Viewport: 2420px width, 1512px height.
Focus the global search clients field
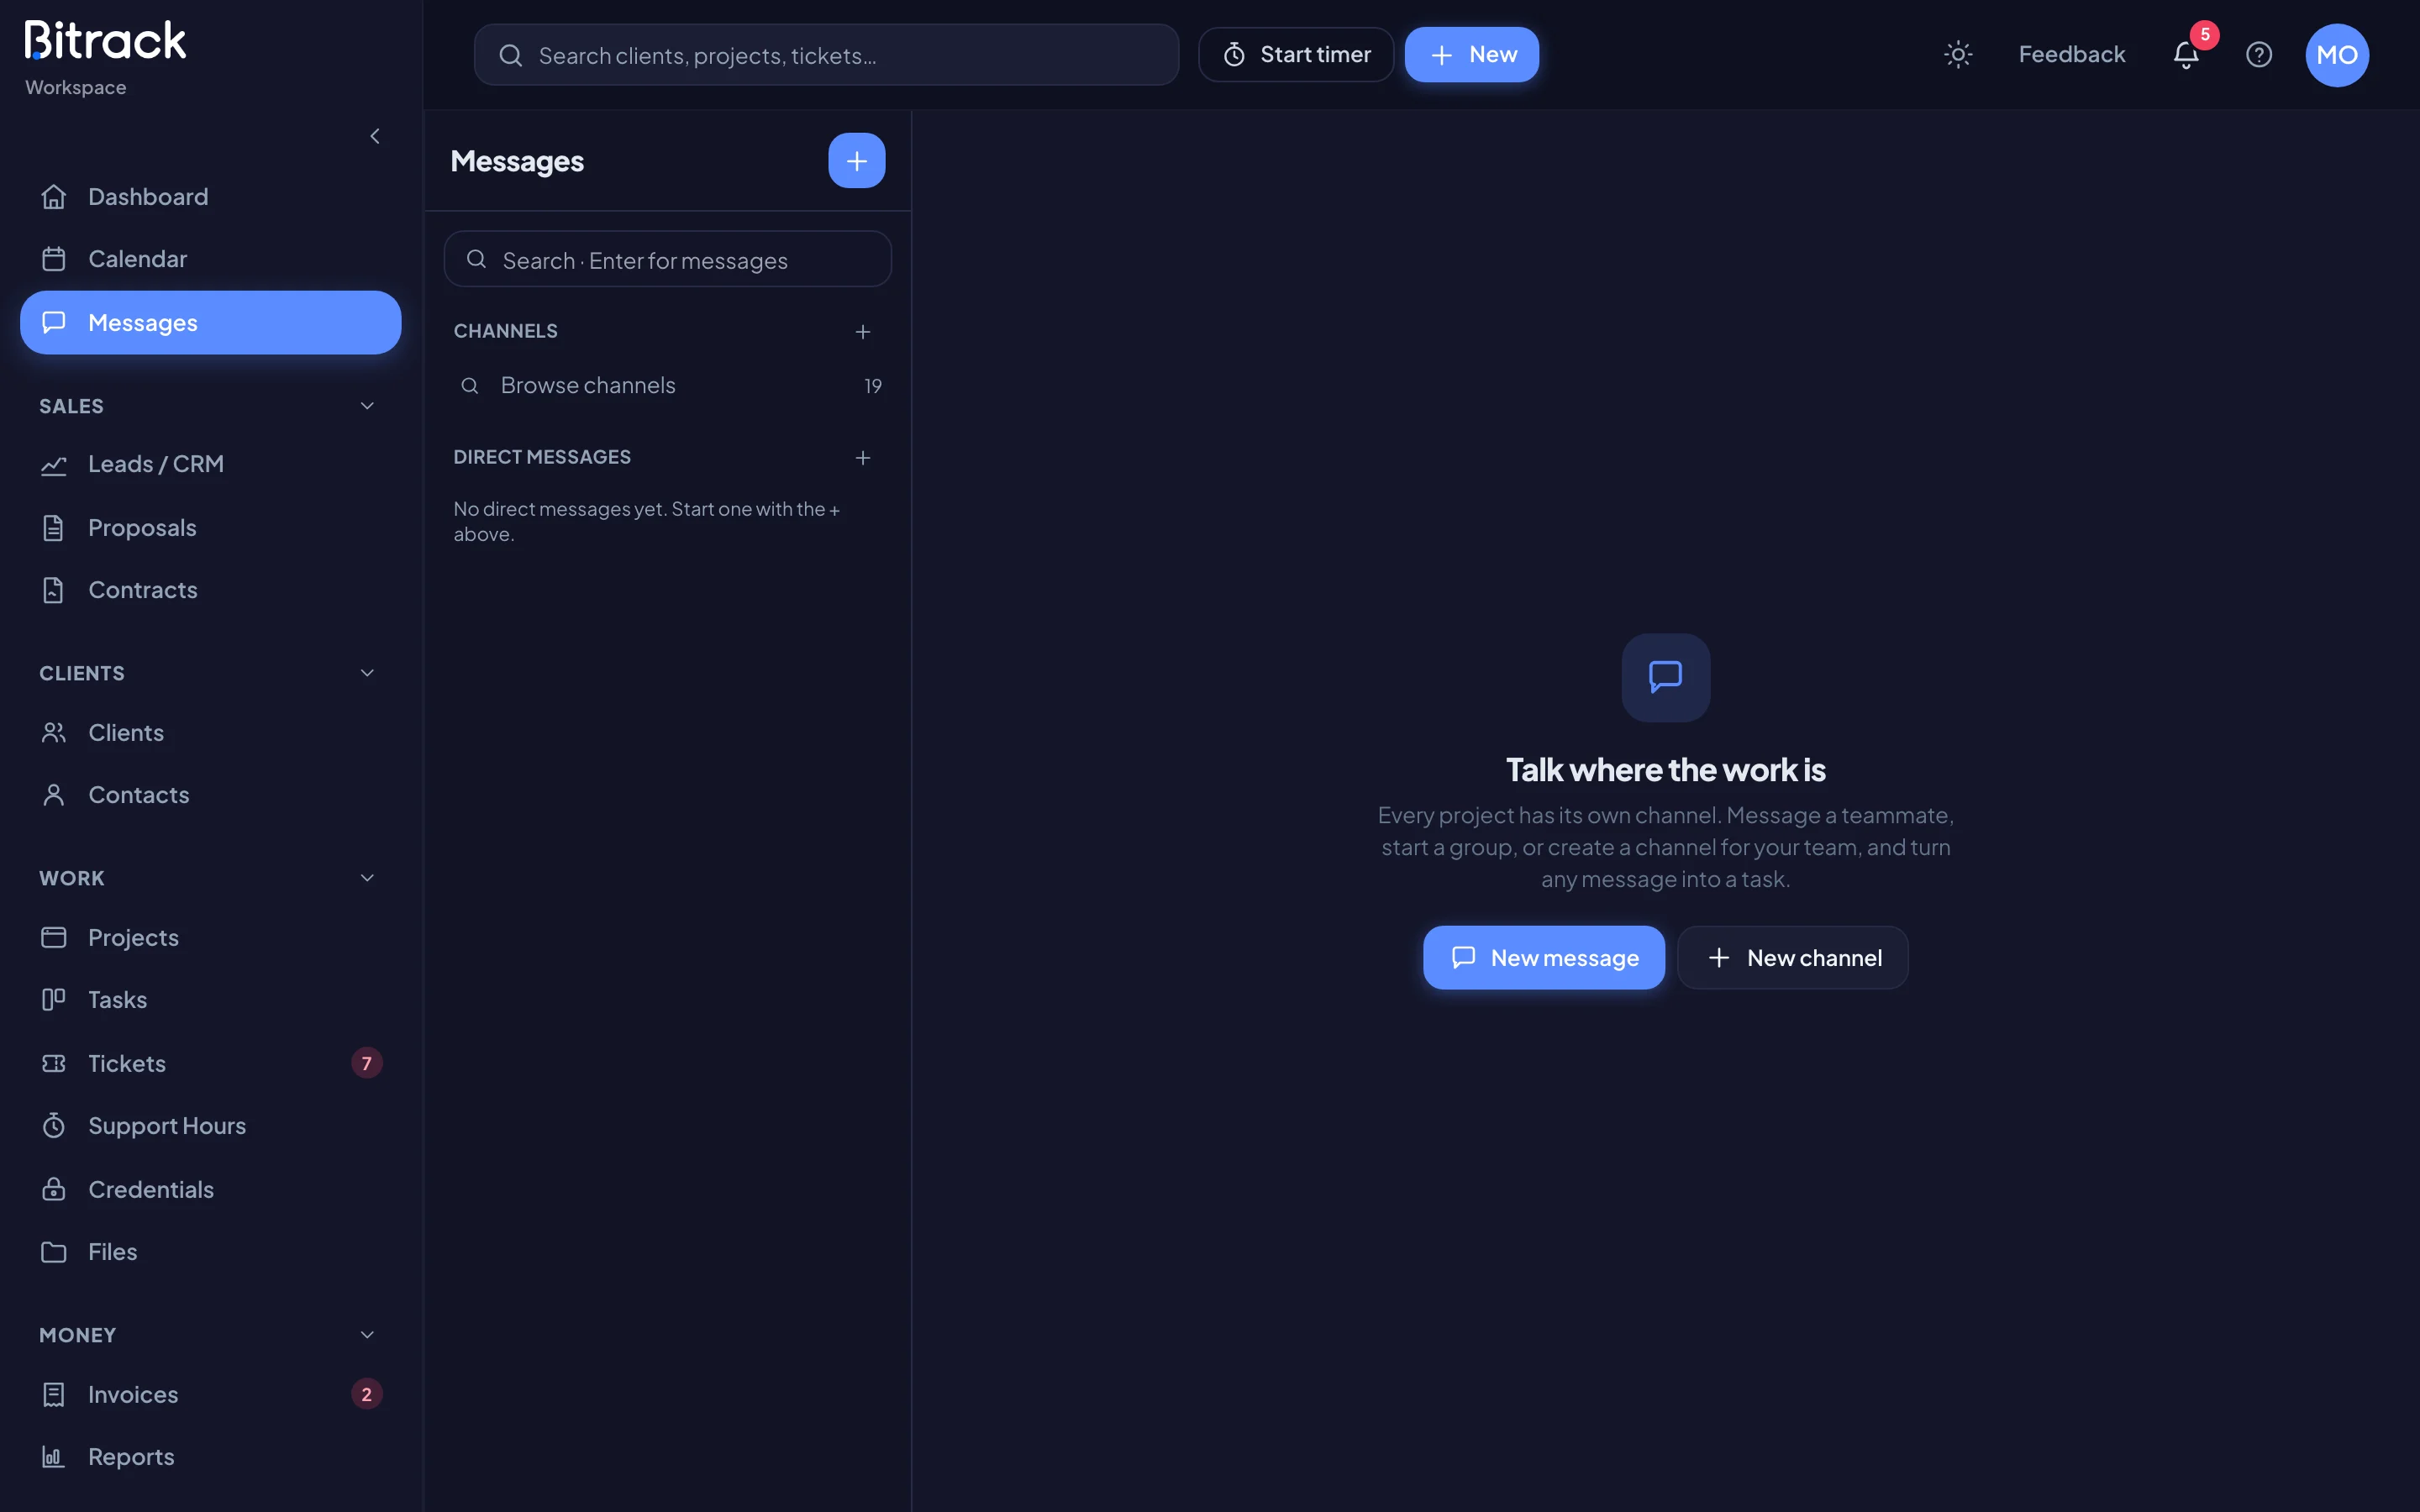[826, 55]
